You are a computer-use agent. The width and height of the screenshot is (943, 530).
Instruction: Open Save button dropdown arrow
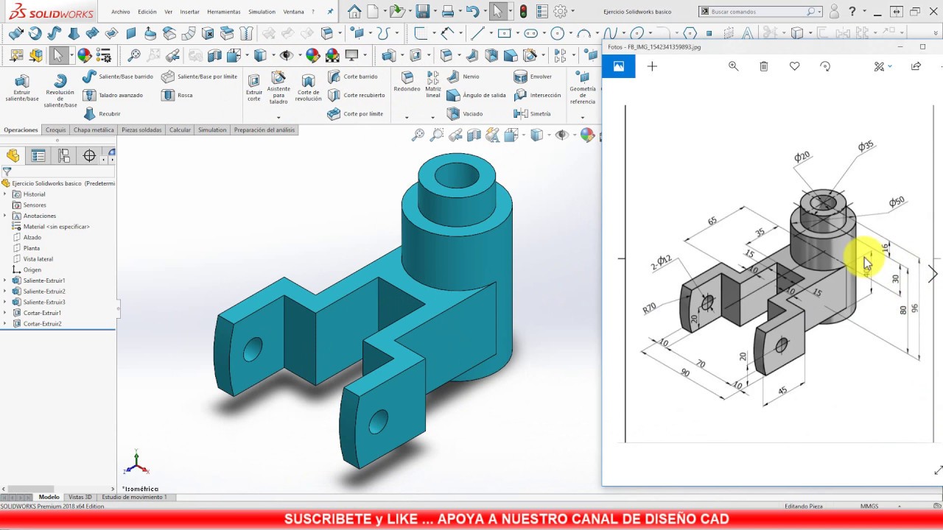coord(434,11)
